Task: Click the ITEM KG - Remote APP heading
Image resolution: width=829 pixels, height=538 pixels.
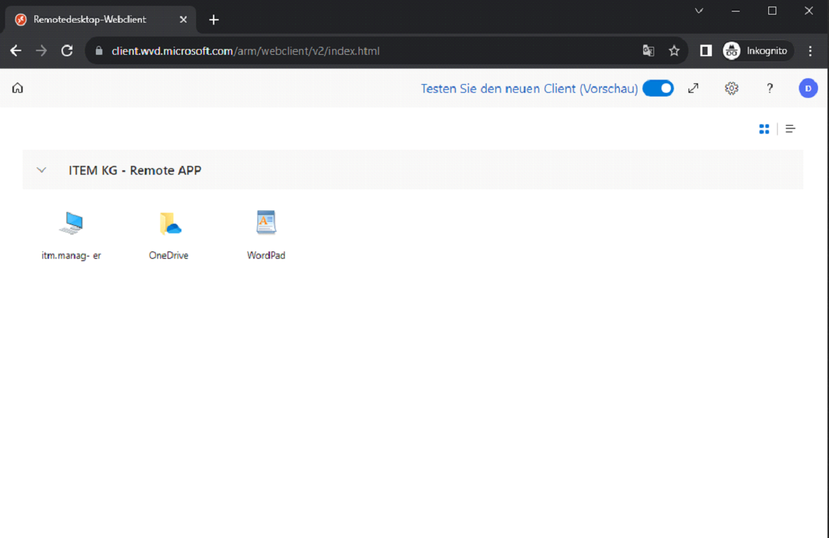Action: 135,170
